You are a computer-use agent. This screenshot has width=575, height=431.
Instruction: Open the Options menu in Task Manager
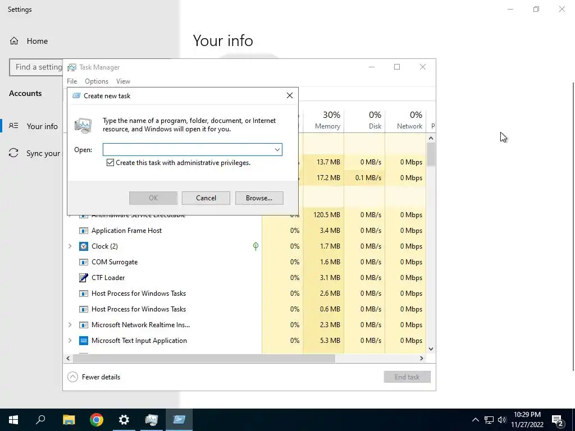(x=97, y=81)
